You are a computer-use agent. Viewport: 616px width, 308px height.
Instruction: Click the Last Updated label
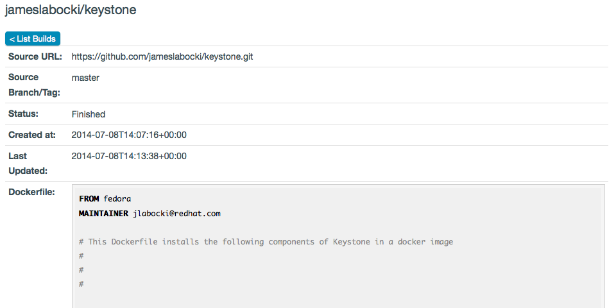(x=28, y=163)
